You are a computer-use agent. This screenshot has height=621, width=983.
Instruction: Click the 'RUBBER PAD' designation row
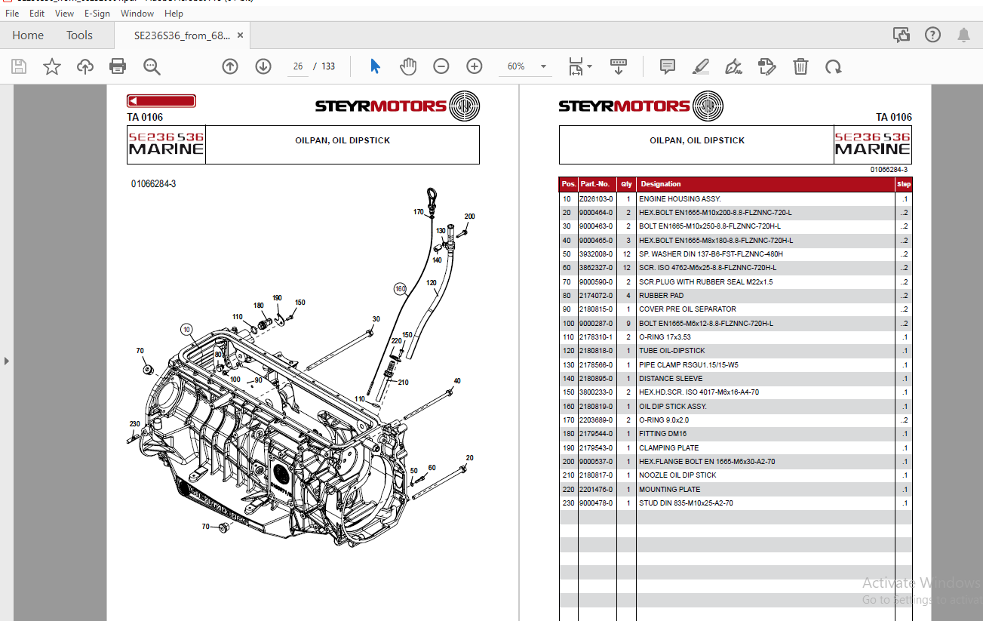pos(736,296)
